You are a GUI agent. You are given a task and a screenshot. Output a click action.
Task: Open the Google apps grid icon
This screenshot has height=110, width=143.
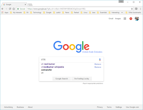click(x=125, y=19)
